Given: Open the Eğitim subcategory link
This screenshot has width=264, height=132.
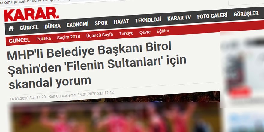Looking at the screenshot, I should tap(163, 31).
